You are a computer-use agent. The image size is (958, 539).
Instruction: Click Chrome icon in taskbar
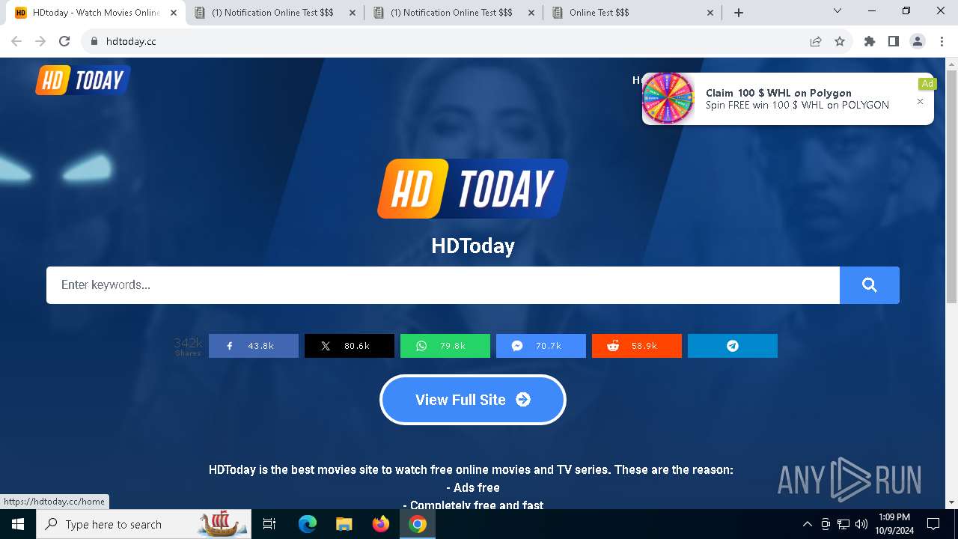[x=418, y=524]
